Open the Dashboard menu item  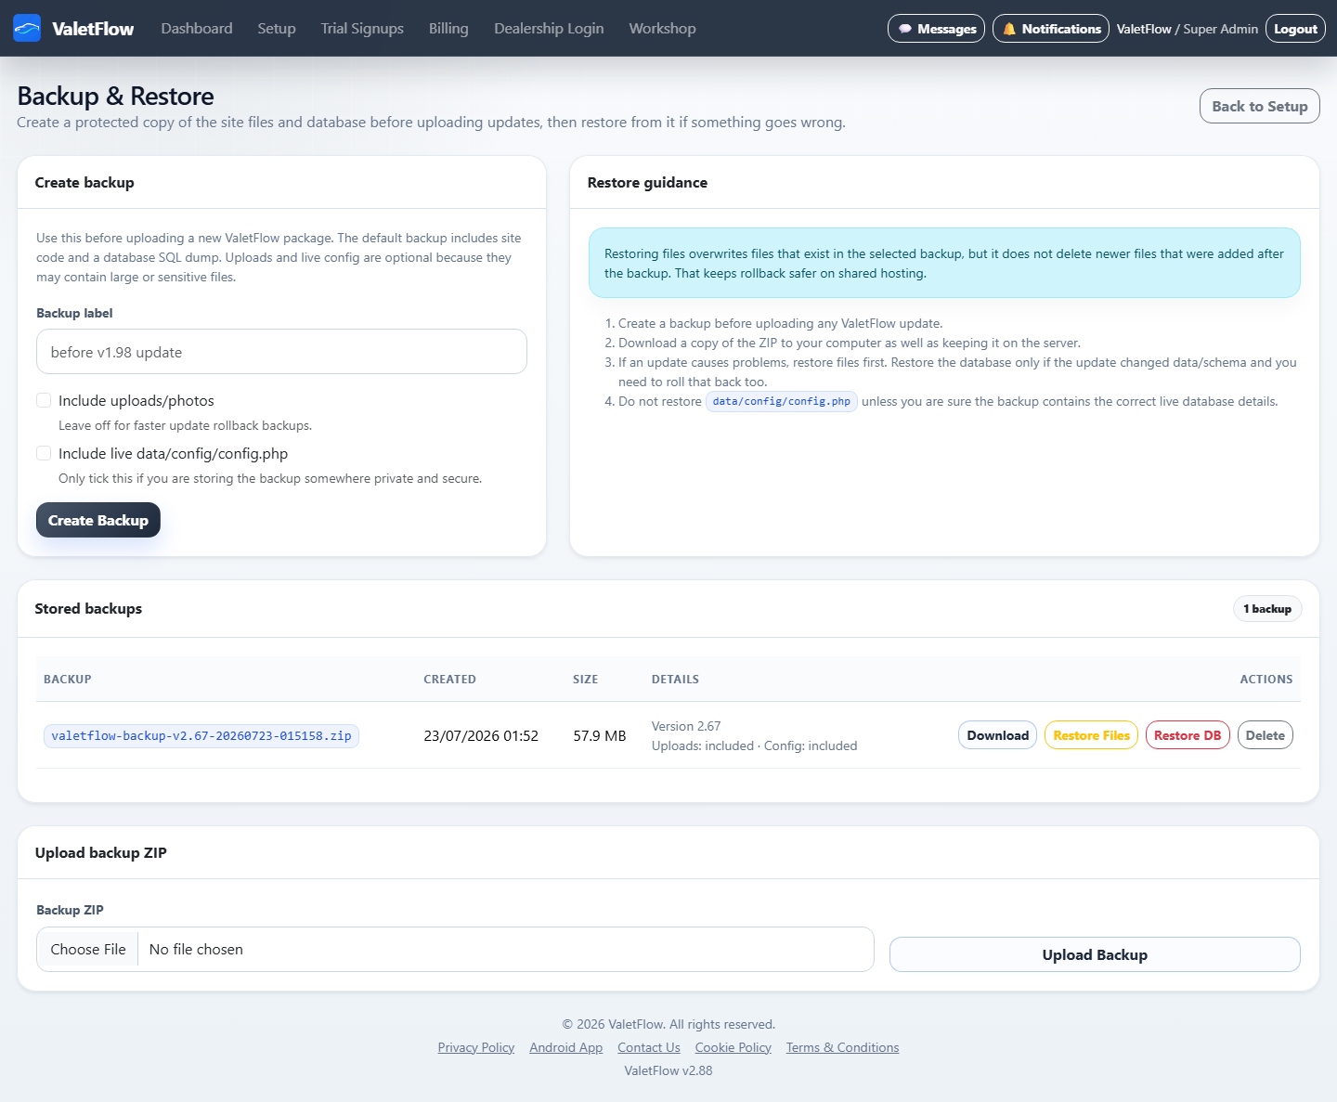pyautogui.click(x=197, y=28)
